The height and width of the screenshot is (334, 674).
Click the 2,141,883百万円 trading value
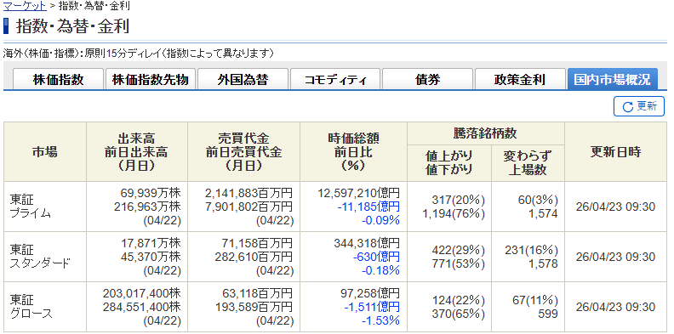pos(248,193)
